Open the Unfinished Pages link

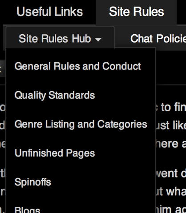point(55,153)
